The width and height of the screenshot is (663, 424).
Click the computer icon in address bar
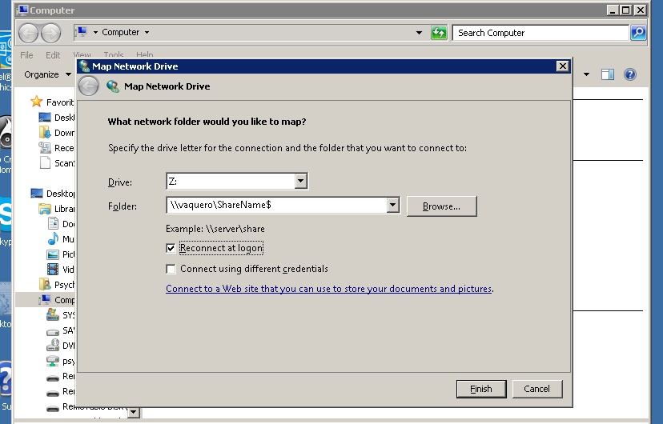pyautogui.click(x=82, y=32)
